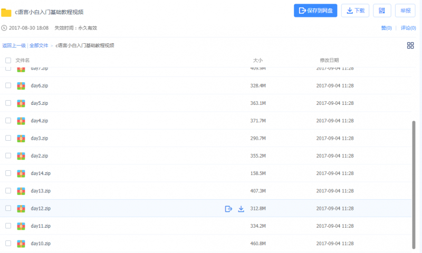This screenshot has height=253, width=422.
Task: Go back via 返回上一级 link
Action: (x=14, y=46)
